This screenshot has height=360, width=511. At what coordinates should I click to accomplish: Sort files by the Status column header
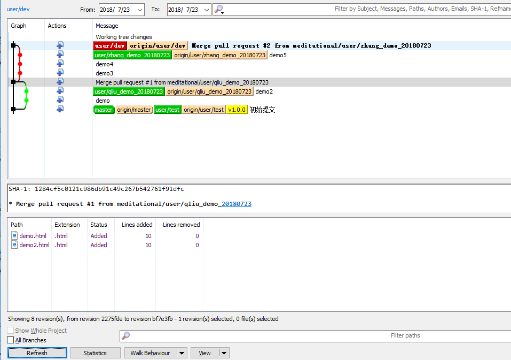(x=99, y=225)
